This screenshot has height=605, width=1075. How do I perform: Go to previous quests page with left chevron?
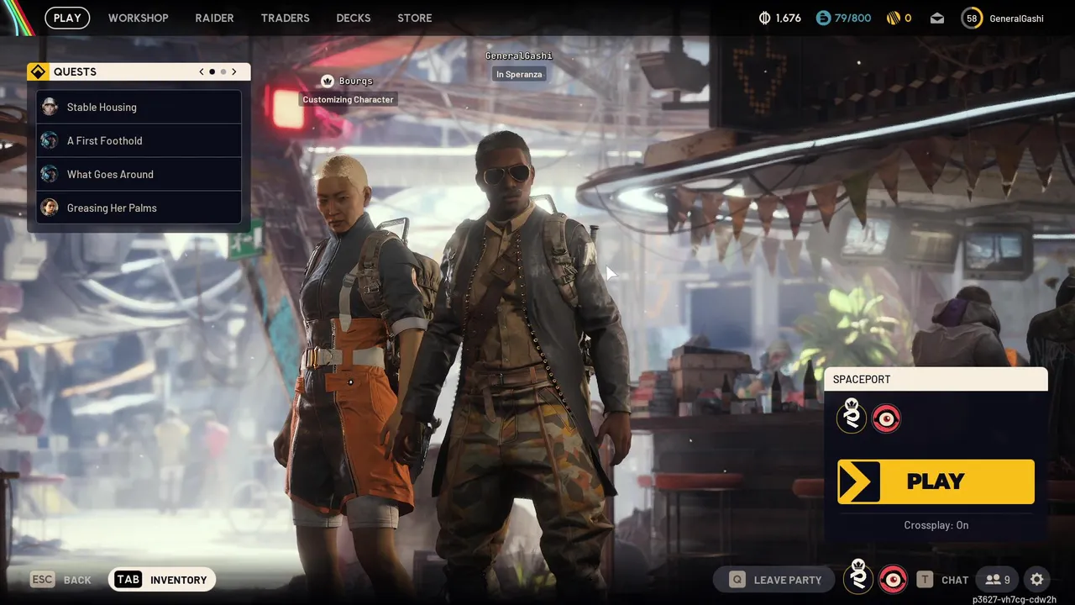coord(202,71)
